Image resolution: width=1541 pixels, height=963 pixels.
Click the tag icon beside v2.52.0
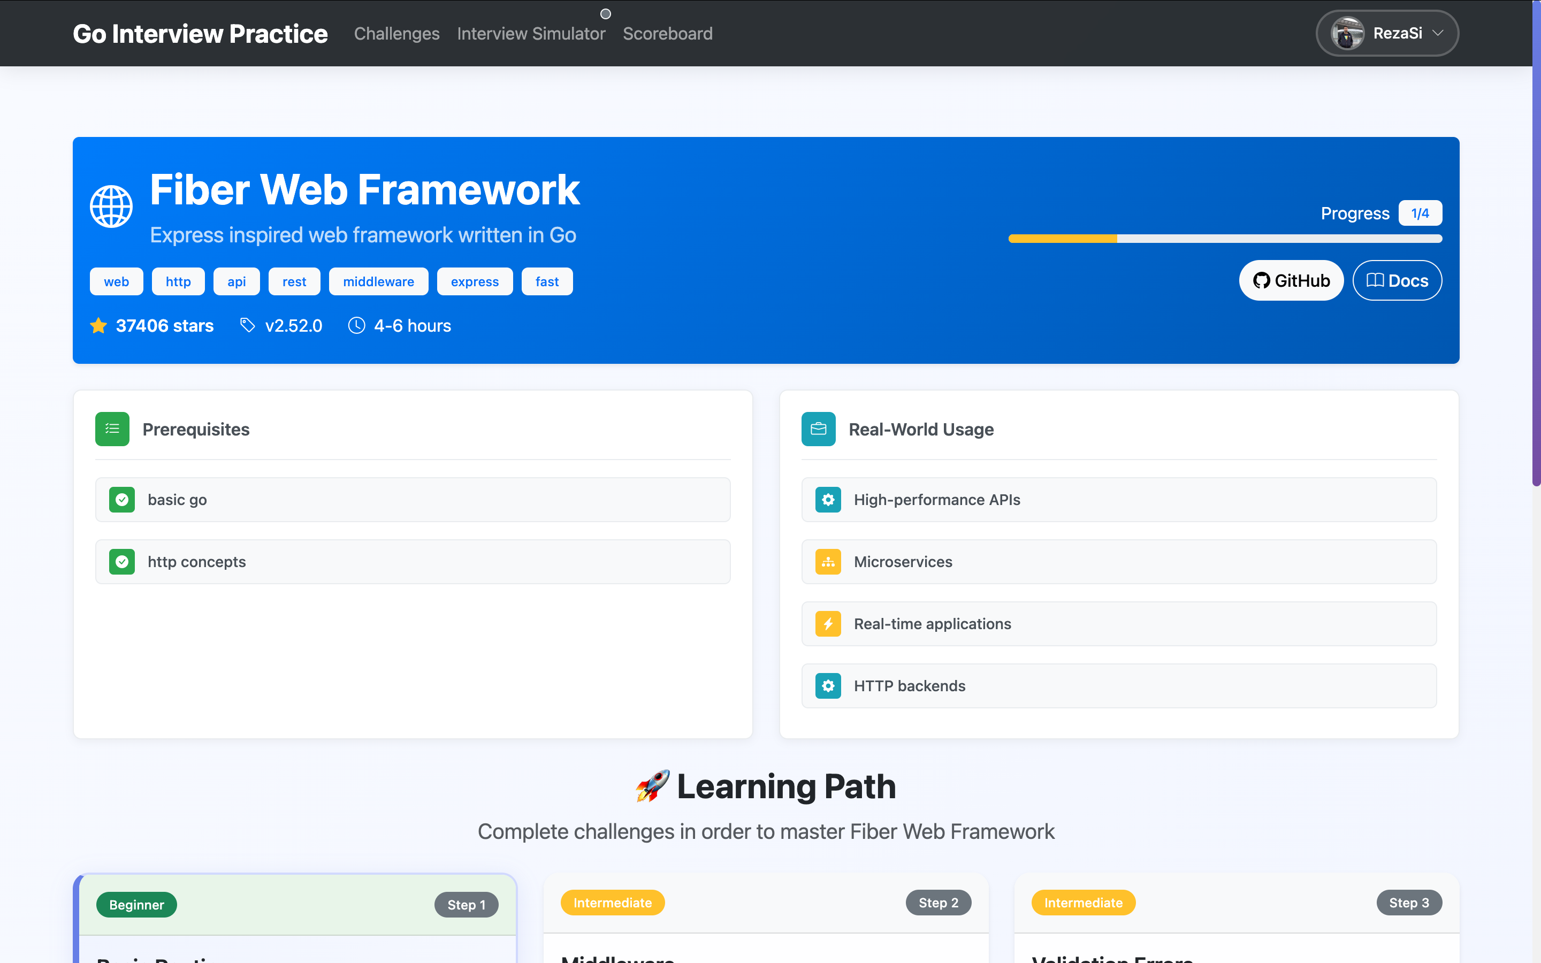click(248, 325)
